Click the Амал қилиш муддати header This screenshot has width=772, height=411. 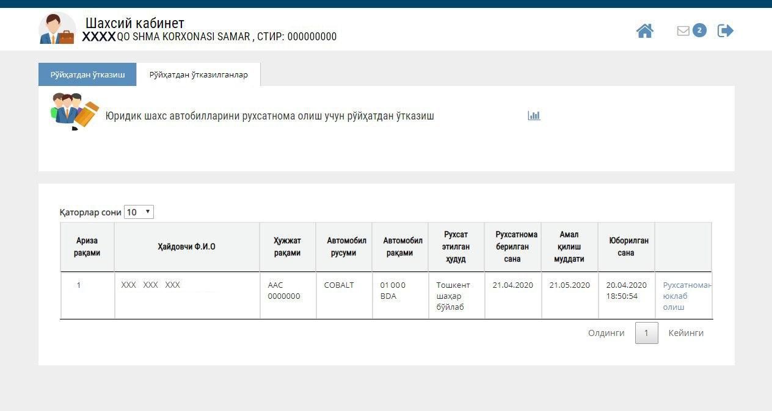tap(569, 247)
